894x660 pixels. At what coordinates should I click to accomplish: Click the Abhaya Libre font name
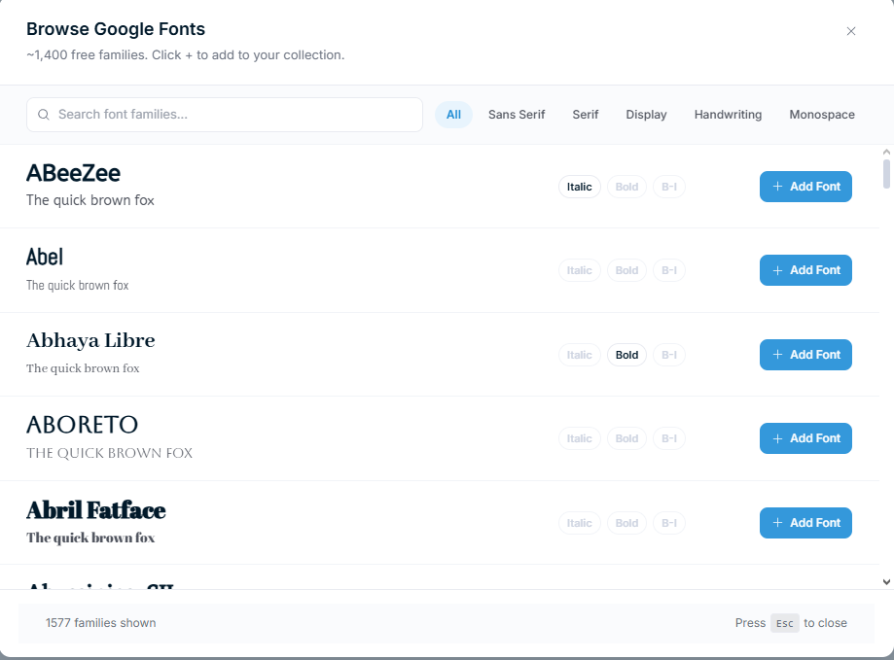click(x=90, y=340)
